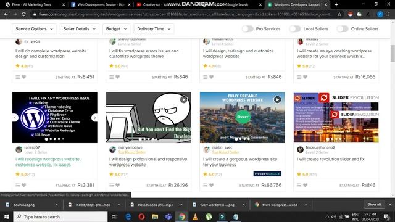Go to the previous image on the romisa67 gig
Image resolution: width=395 pixels, height=222 pixels.
tap(15, 118)
